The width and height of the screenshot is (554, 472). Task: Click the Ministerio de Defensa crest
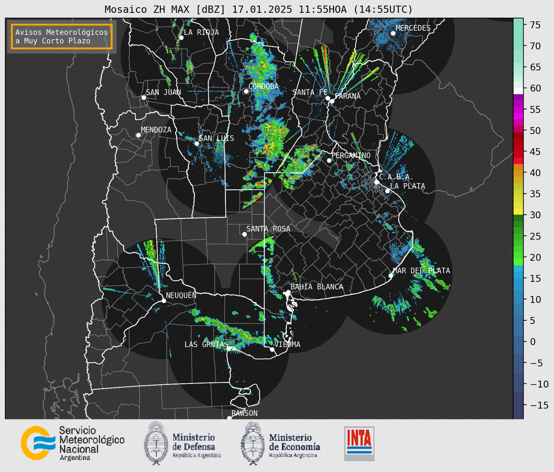click(x=156, y=443)
